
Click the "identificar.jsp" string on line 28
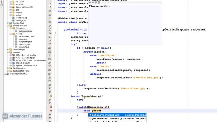(x=146, y=78)
